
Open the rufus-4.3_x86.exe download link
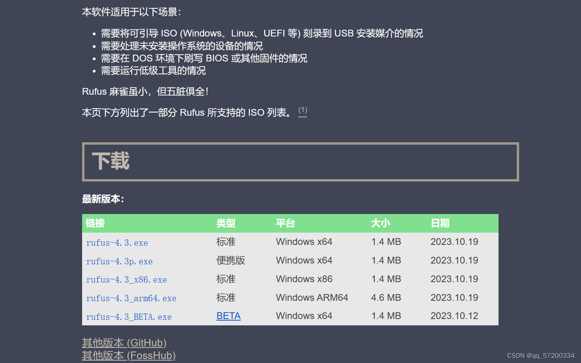coord(127,279)
